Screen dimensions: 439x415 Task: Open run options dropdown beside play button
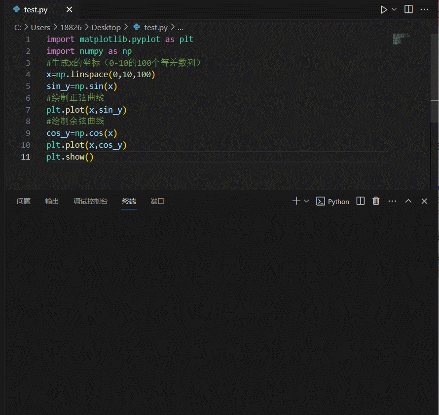(394, 9)
